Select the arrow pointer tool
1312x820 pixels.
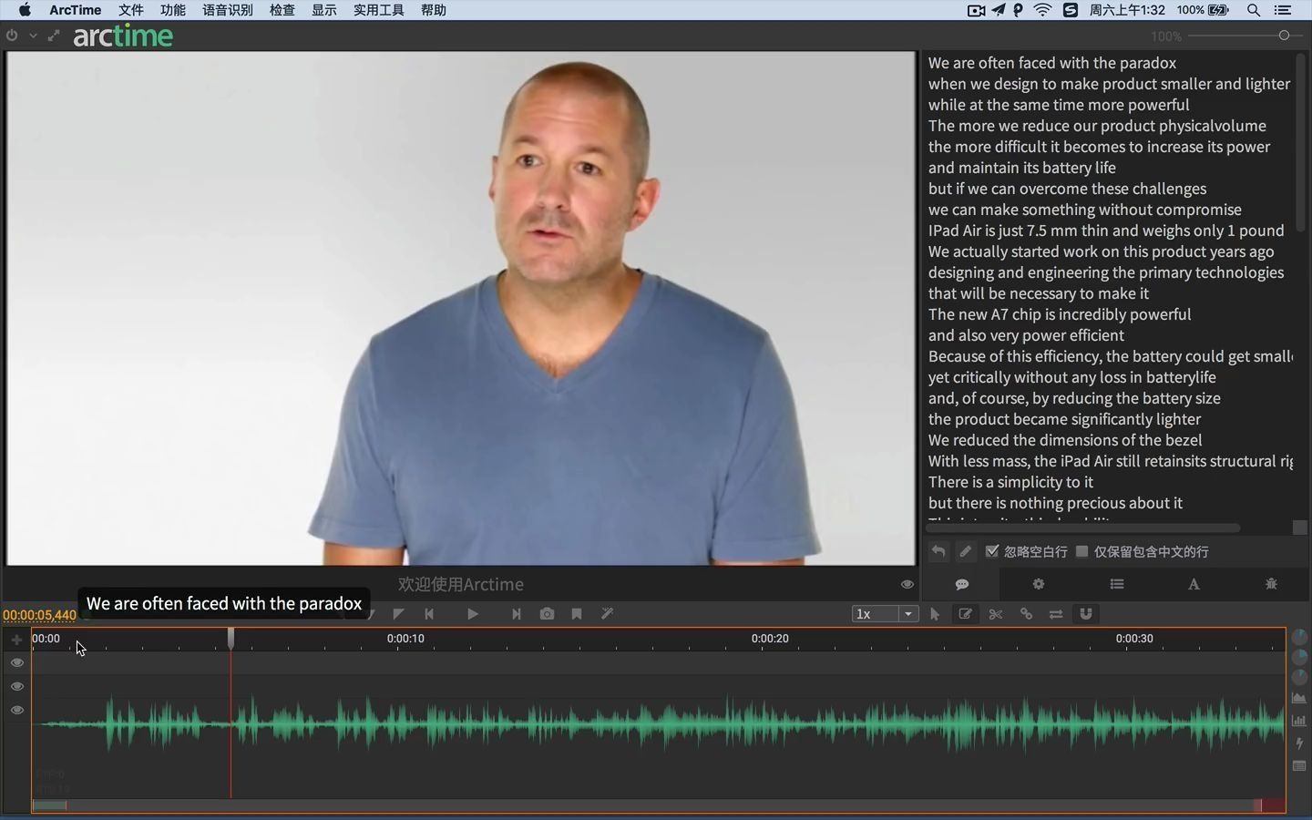tap(935, 614)
